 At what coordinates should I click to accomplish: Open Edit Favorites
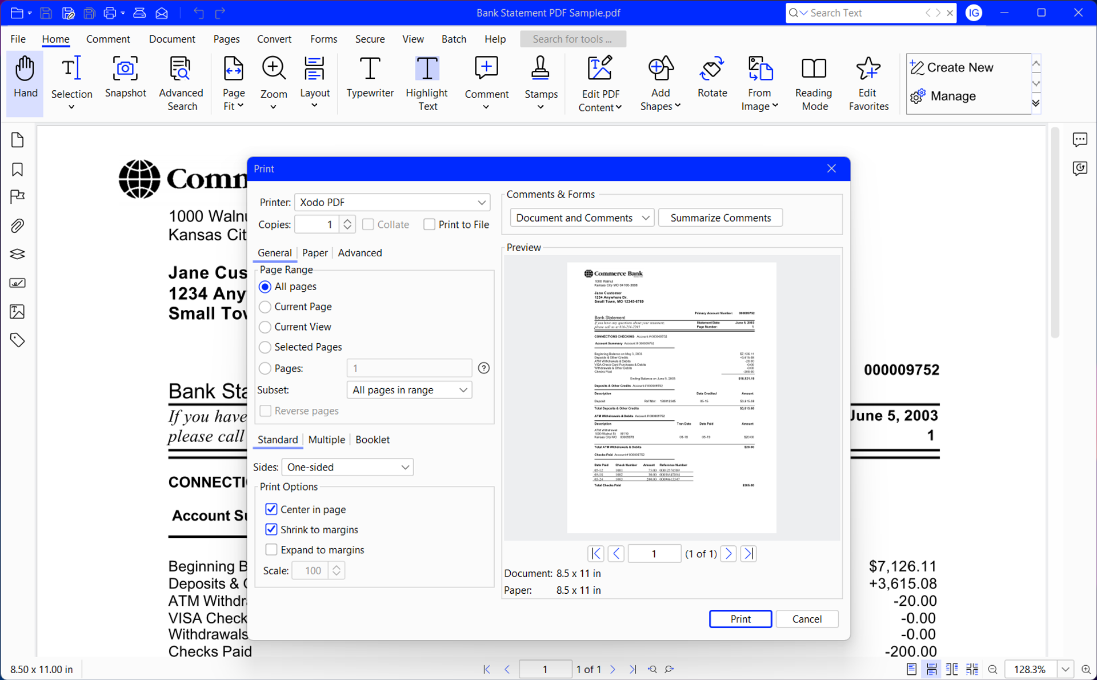868,84
